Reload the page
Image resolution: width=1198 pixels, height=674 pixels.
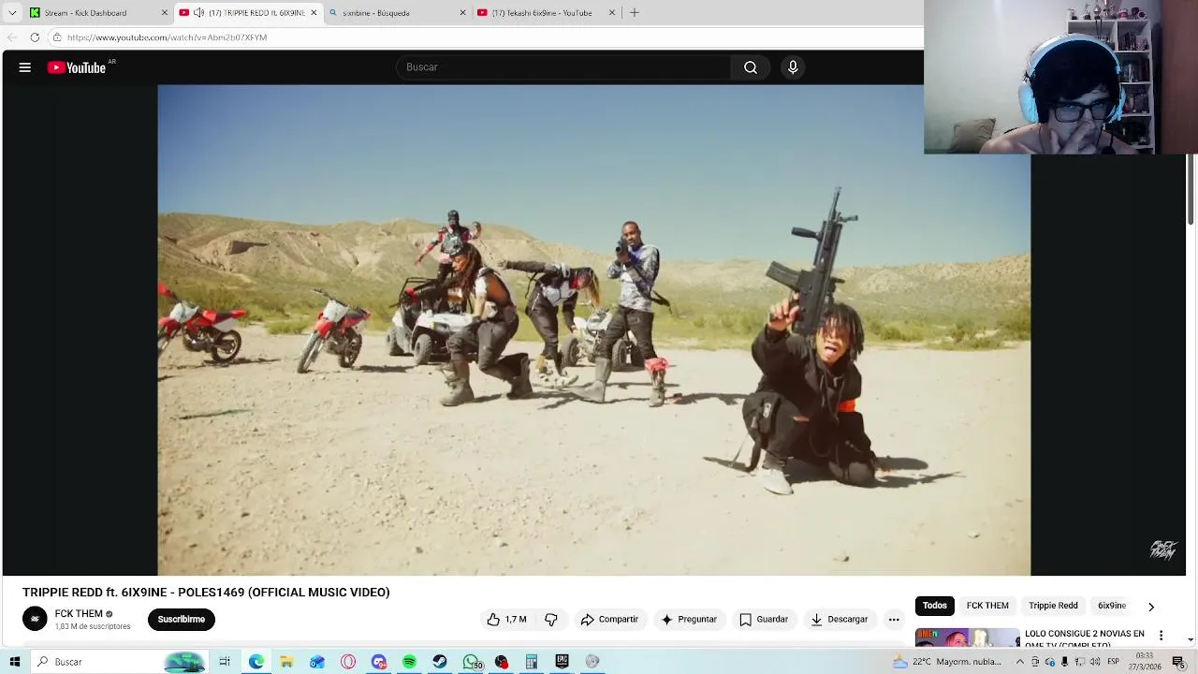tap(35, 37)
